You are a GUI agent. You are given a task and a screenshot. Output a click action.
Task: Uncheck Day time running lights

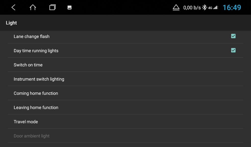click(233, 50)
